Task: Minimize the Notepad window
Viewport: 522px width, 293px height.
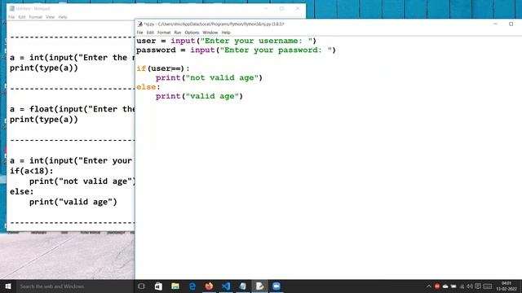Action: click(266, 8)
